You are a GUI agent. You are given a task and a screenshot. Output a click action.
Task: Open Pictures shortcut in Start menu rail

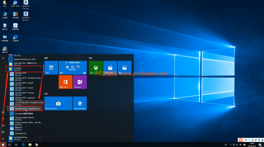(x=3, y=125)
